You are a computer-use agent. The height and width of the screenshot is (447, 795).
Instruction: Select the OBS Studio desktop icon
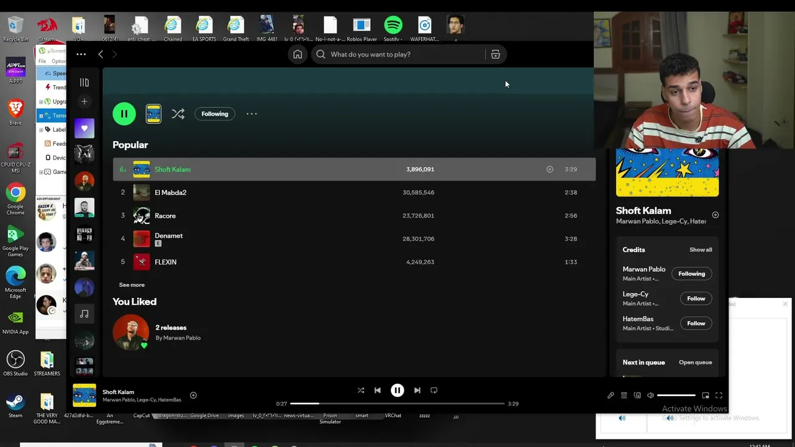(16, 363)
